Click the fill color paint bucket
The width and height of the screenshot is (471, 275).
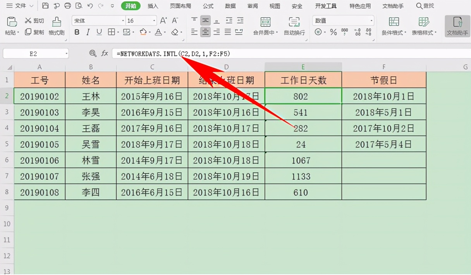[143, 32]
